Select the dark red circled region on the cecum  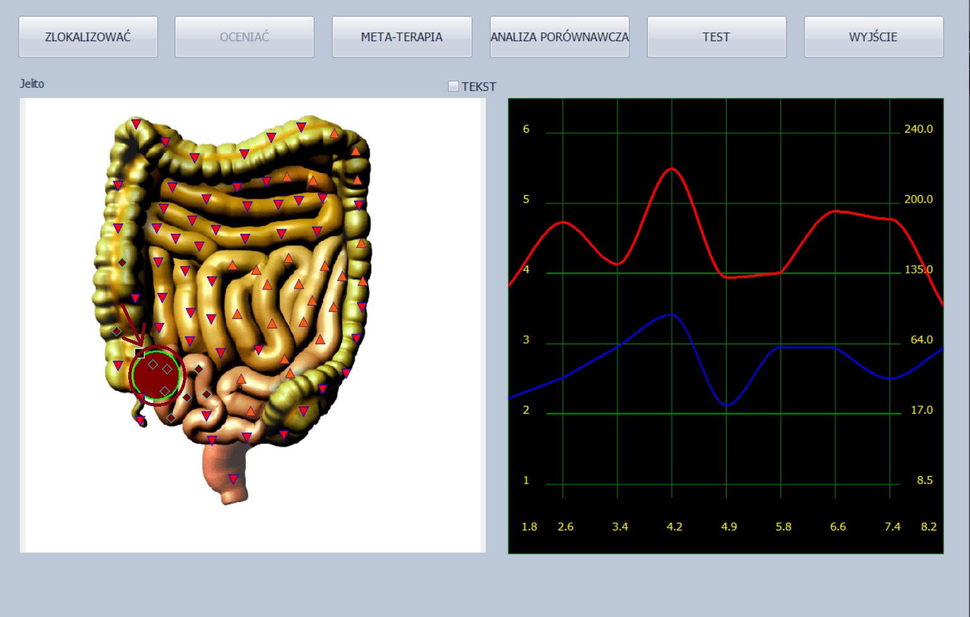156,377
